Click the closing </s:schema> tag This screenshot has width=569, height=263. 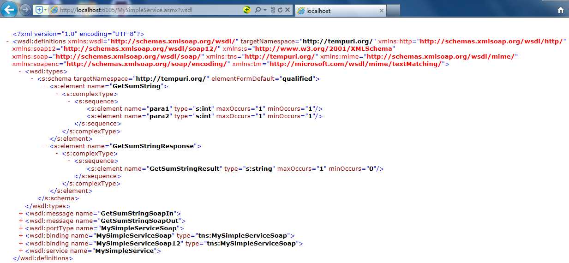tap(58, 198)
